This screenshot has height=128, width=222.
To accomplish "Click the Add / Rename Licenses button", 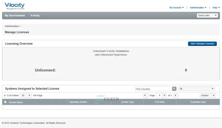I will tap(202, 44).
